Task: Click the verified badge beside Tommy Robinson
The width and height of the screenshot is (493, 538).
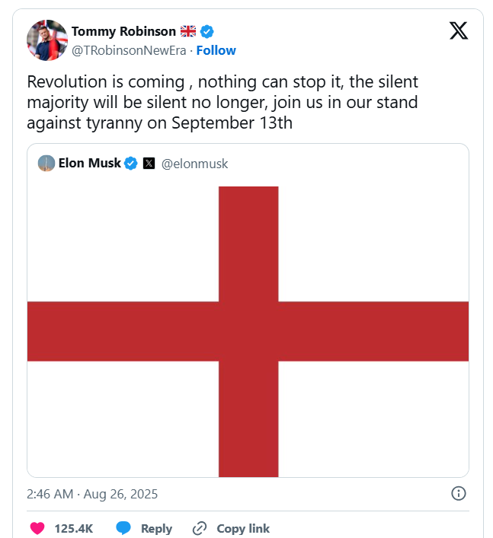Action: 207,31
